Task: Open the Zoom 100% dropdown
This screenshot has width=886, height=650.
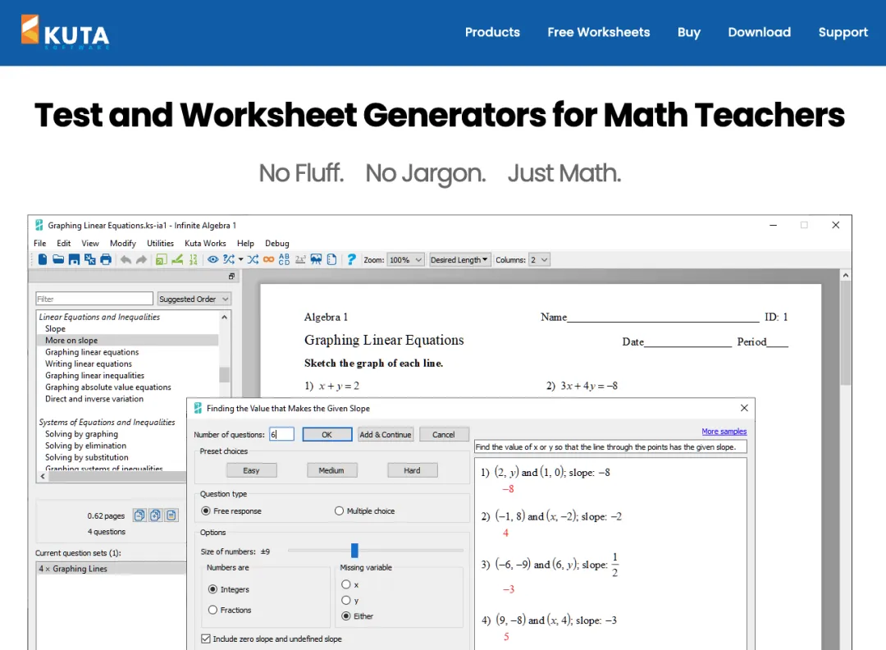Action: click(x=406, y=260)
